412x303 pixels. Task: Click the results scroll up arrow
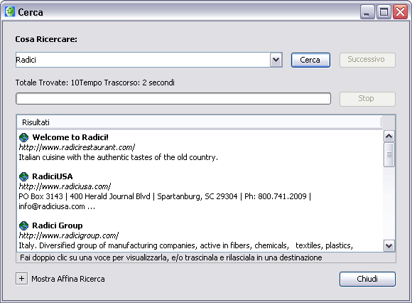point(389,137)
